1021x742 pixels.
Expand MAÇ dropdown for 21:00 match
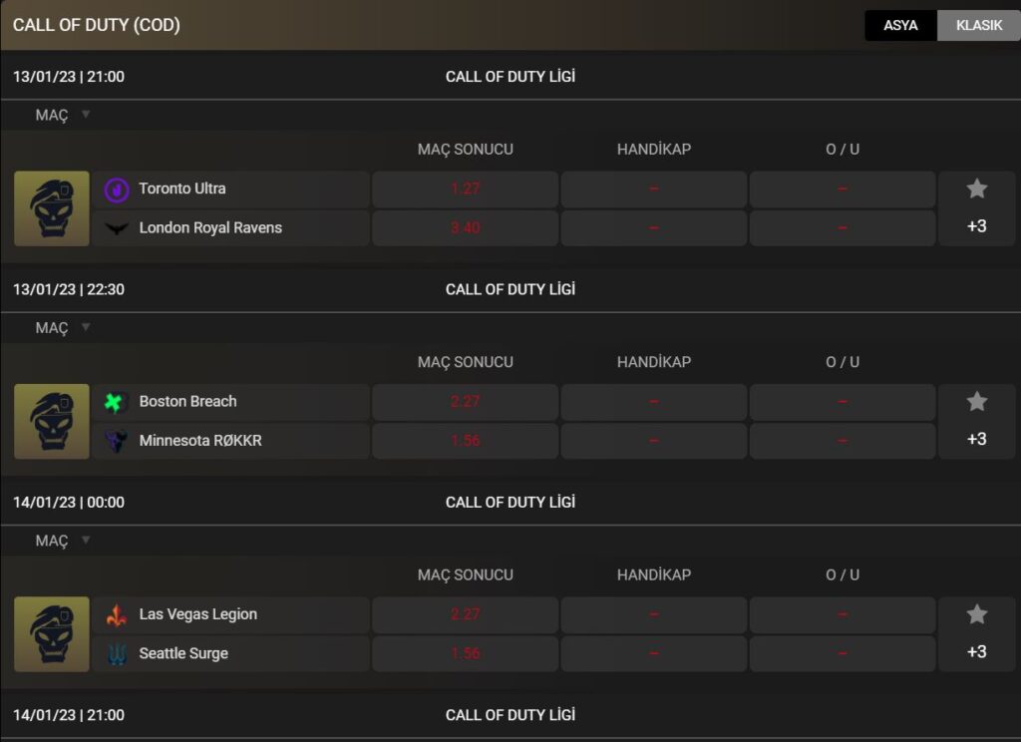pos(63,116)
